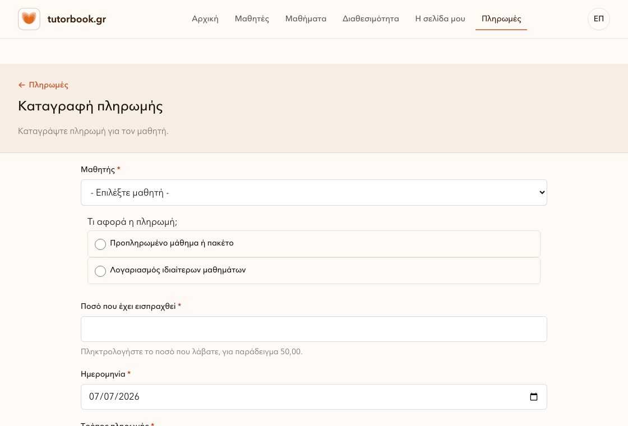This screenshot has width=628, height=426.
Task: Open Η σελίδα μου nav item
Action: click(440, 19)
